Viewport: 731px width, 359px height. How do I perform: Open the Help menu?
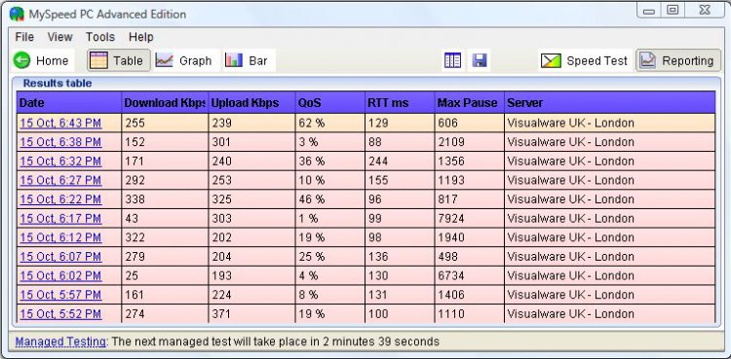pyautogui.click(x=140, y=37)
